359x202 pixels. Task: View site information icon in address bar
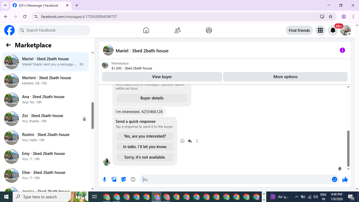coord(36,17)
